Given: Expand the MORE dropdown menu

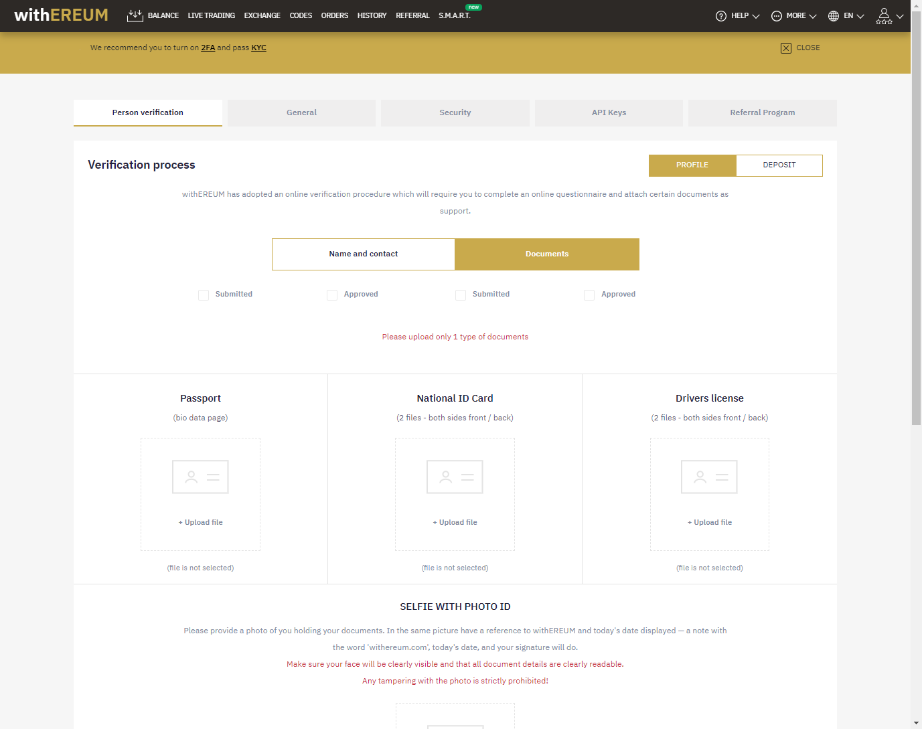Looking at the screenshot, I should click(x=798, y=15).
